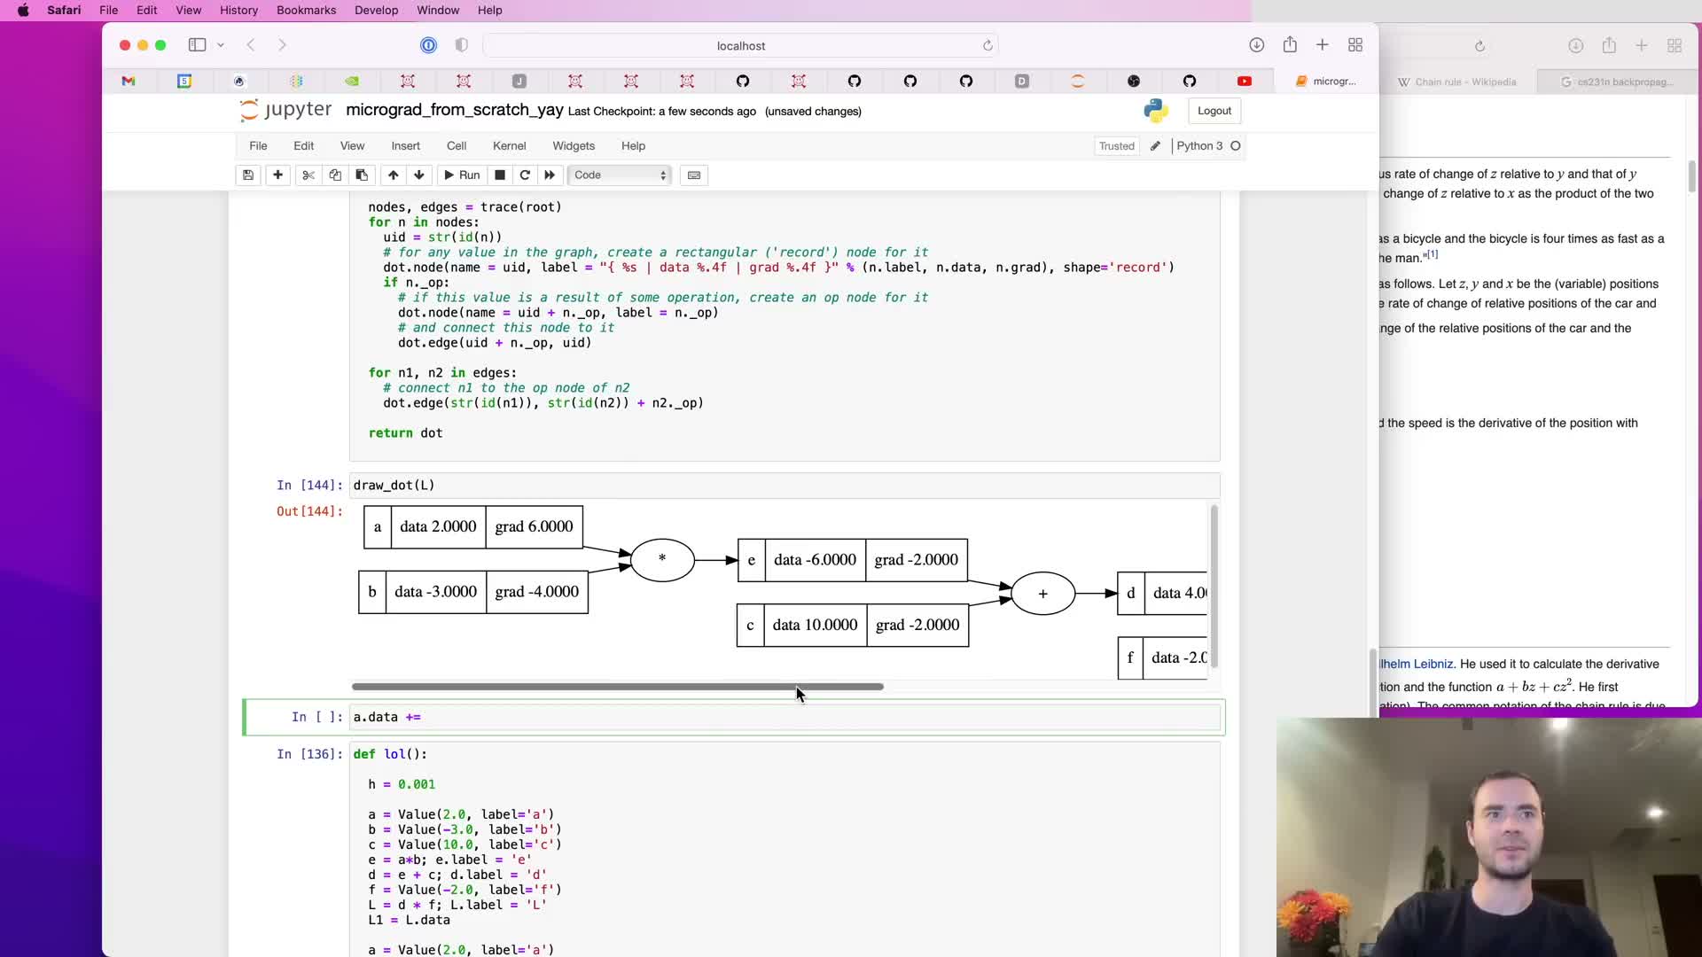
Task: Insert a cell below with the plus icon
Action: click(277, 175)
